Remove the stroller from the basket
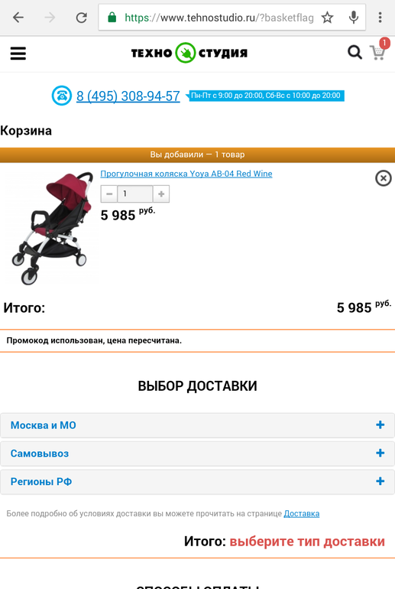The height and width of the screenshot is (589, 395). pos(383,178)
